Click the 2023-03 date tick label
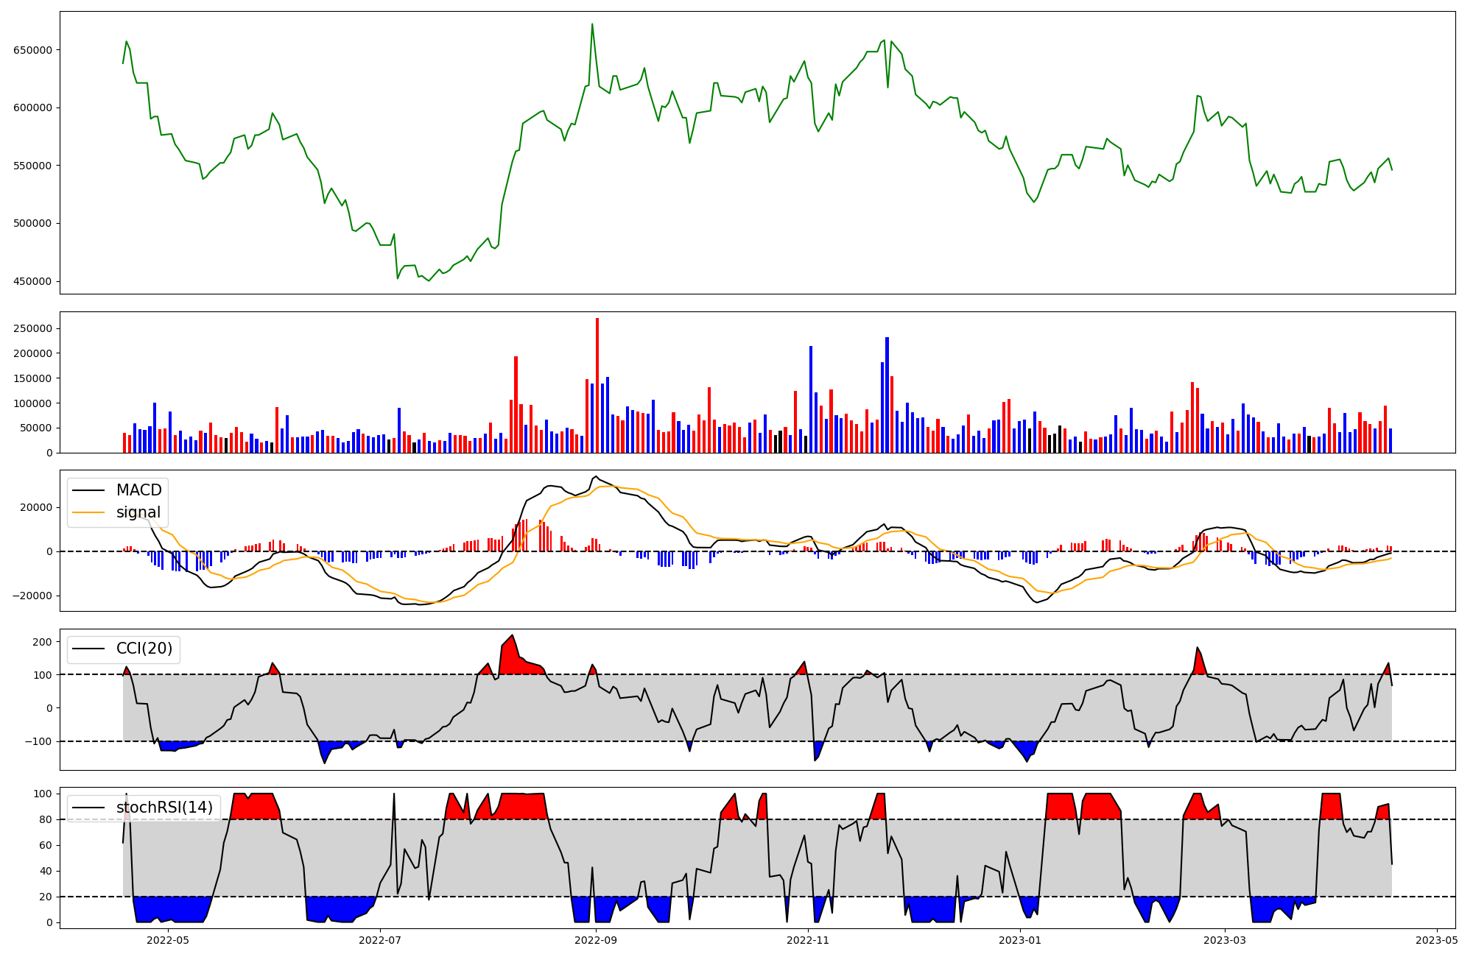The image size is (1473, 957). pyautogui.click(x=1225, y=940)
